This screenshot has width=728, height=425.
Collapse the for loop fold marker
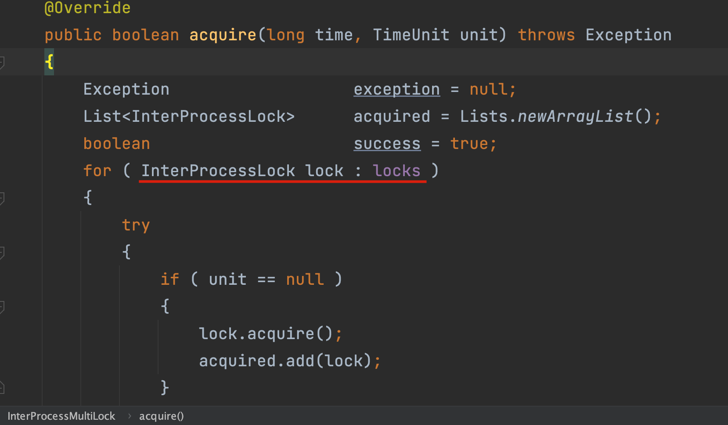[x=2, y=198]
